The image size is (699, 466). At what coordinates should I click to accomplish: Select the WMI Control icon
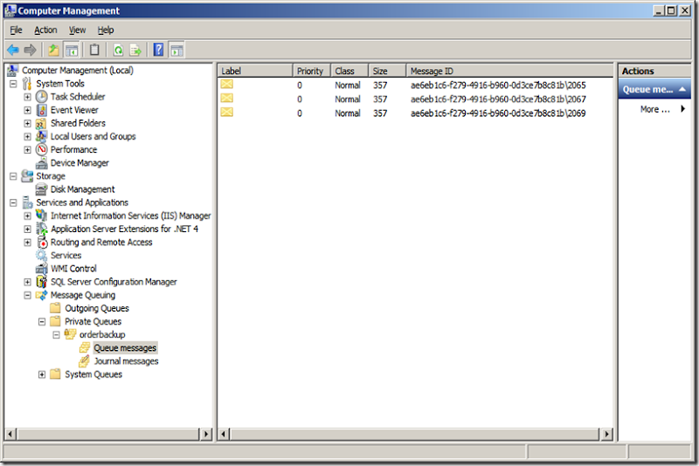point(41,269)
